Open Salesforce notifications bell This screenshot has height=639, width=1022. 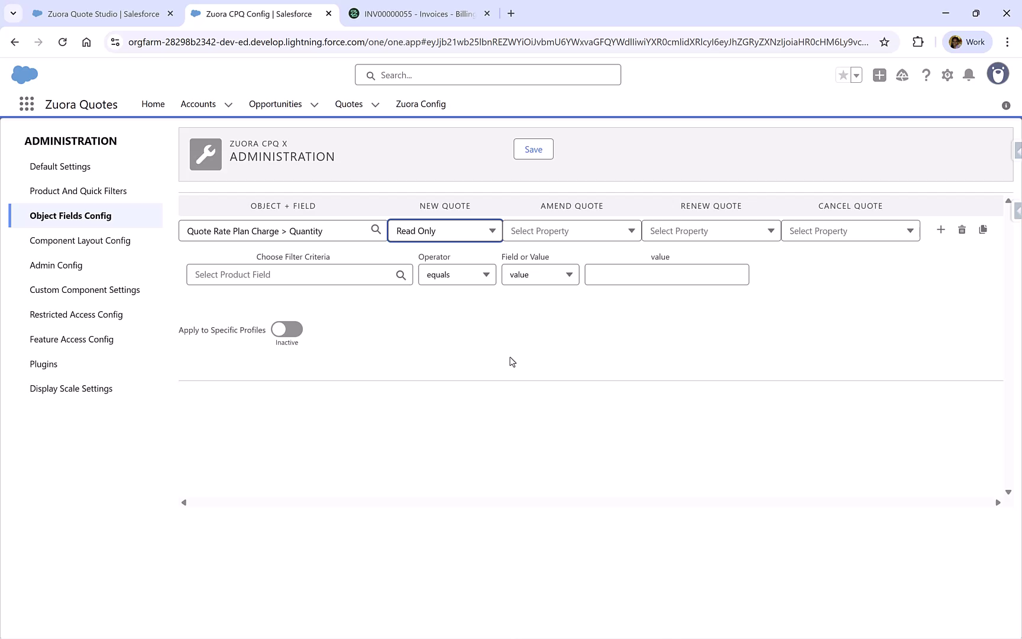[969, 75]
